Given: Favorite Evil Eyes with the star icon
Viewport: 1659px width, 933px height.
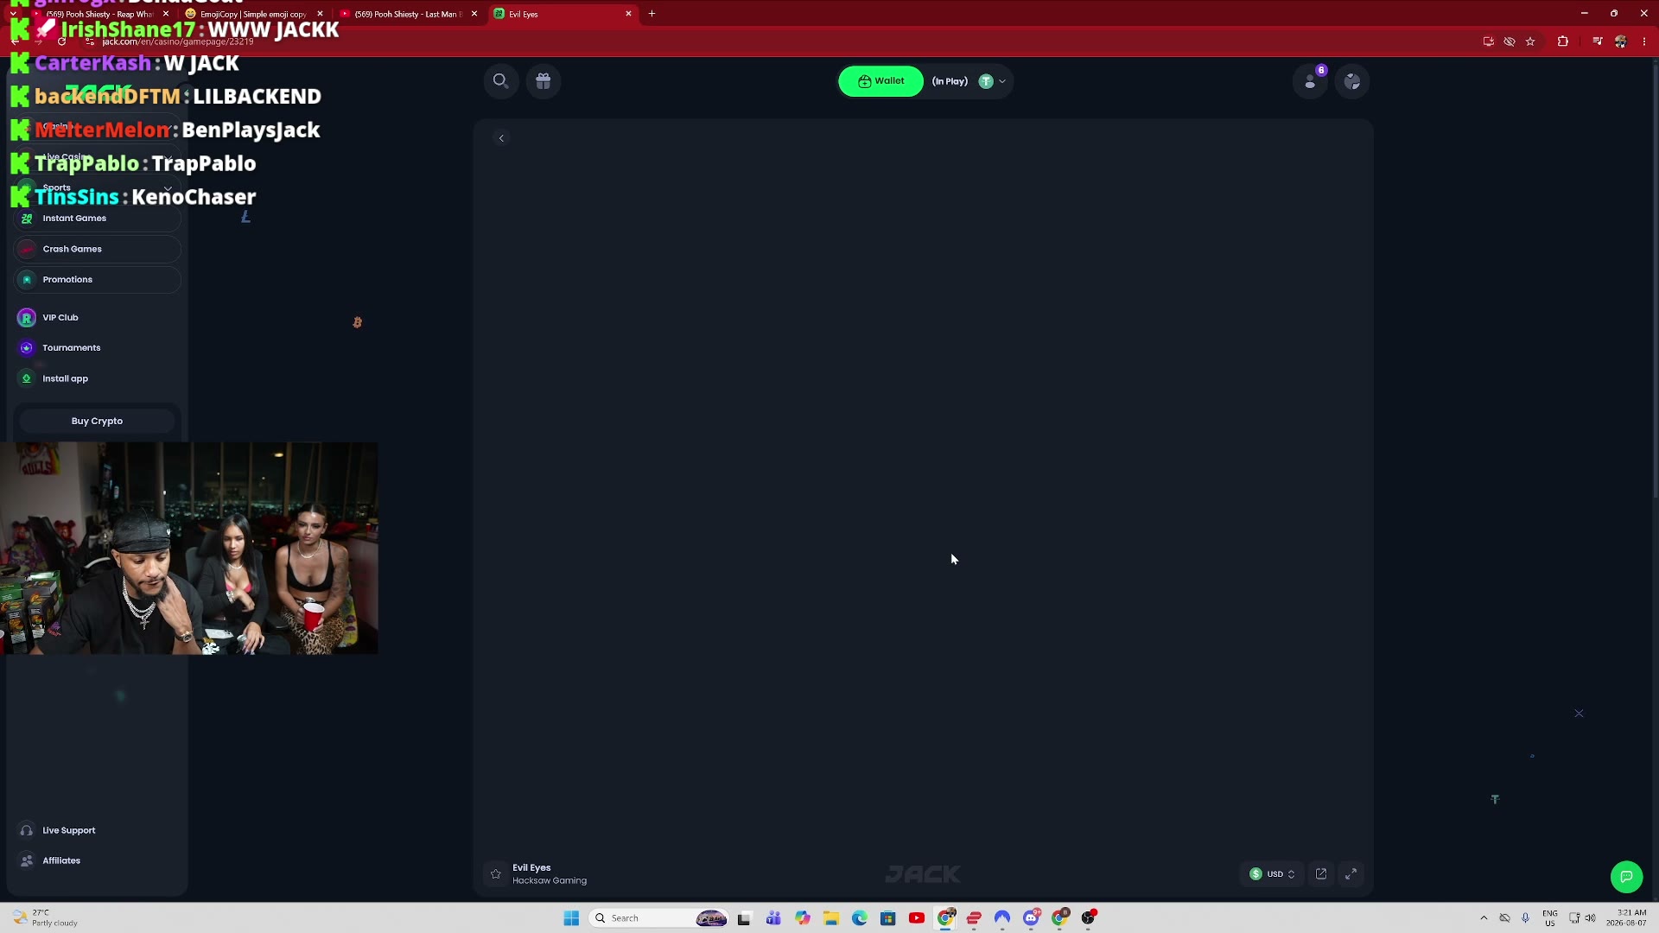Looking at the screenshot, I should pos(495,874).
